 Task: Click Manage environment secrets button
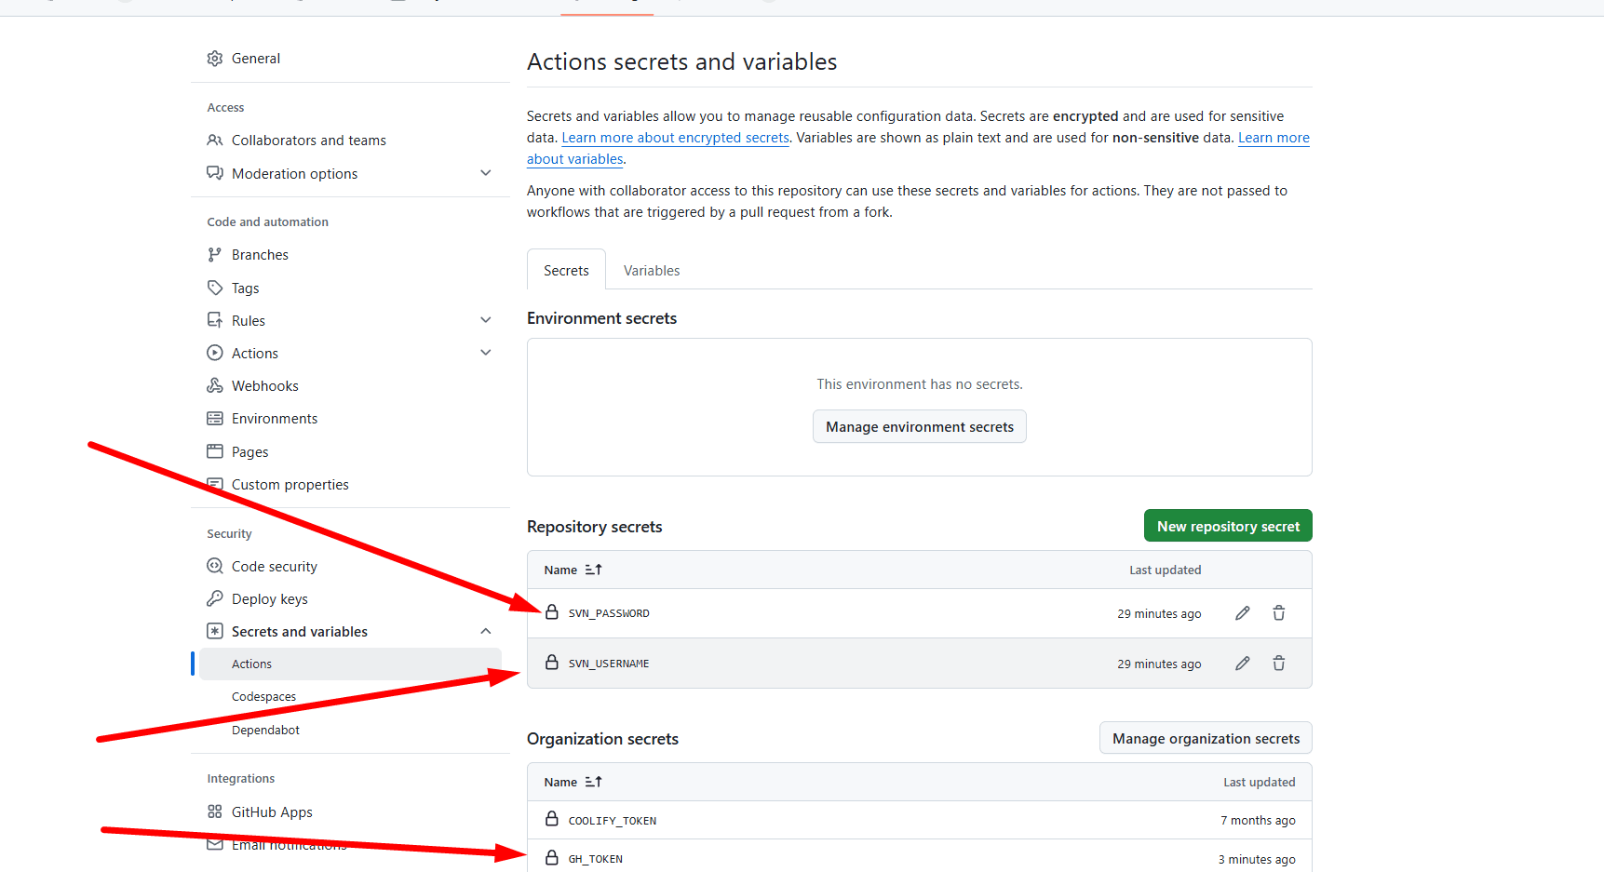tap(920, 426)
